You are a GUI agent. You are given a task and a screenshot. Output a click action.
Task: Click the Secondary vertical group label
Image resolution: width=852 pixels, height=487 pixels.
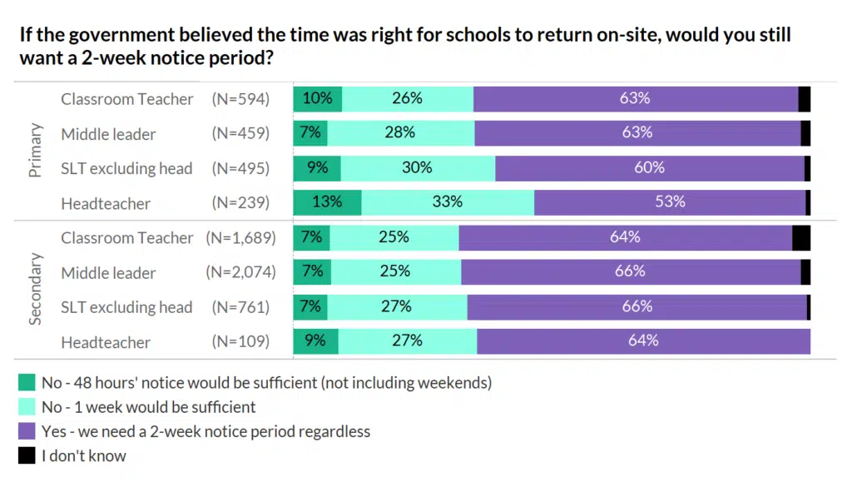(x=36, y=290)
